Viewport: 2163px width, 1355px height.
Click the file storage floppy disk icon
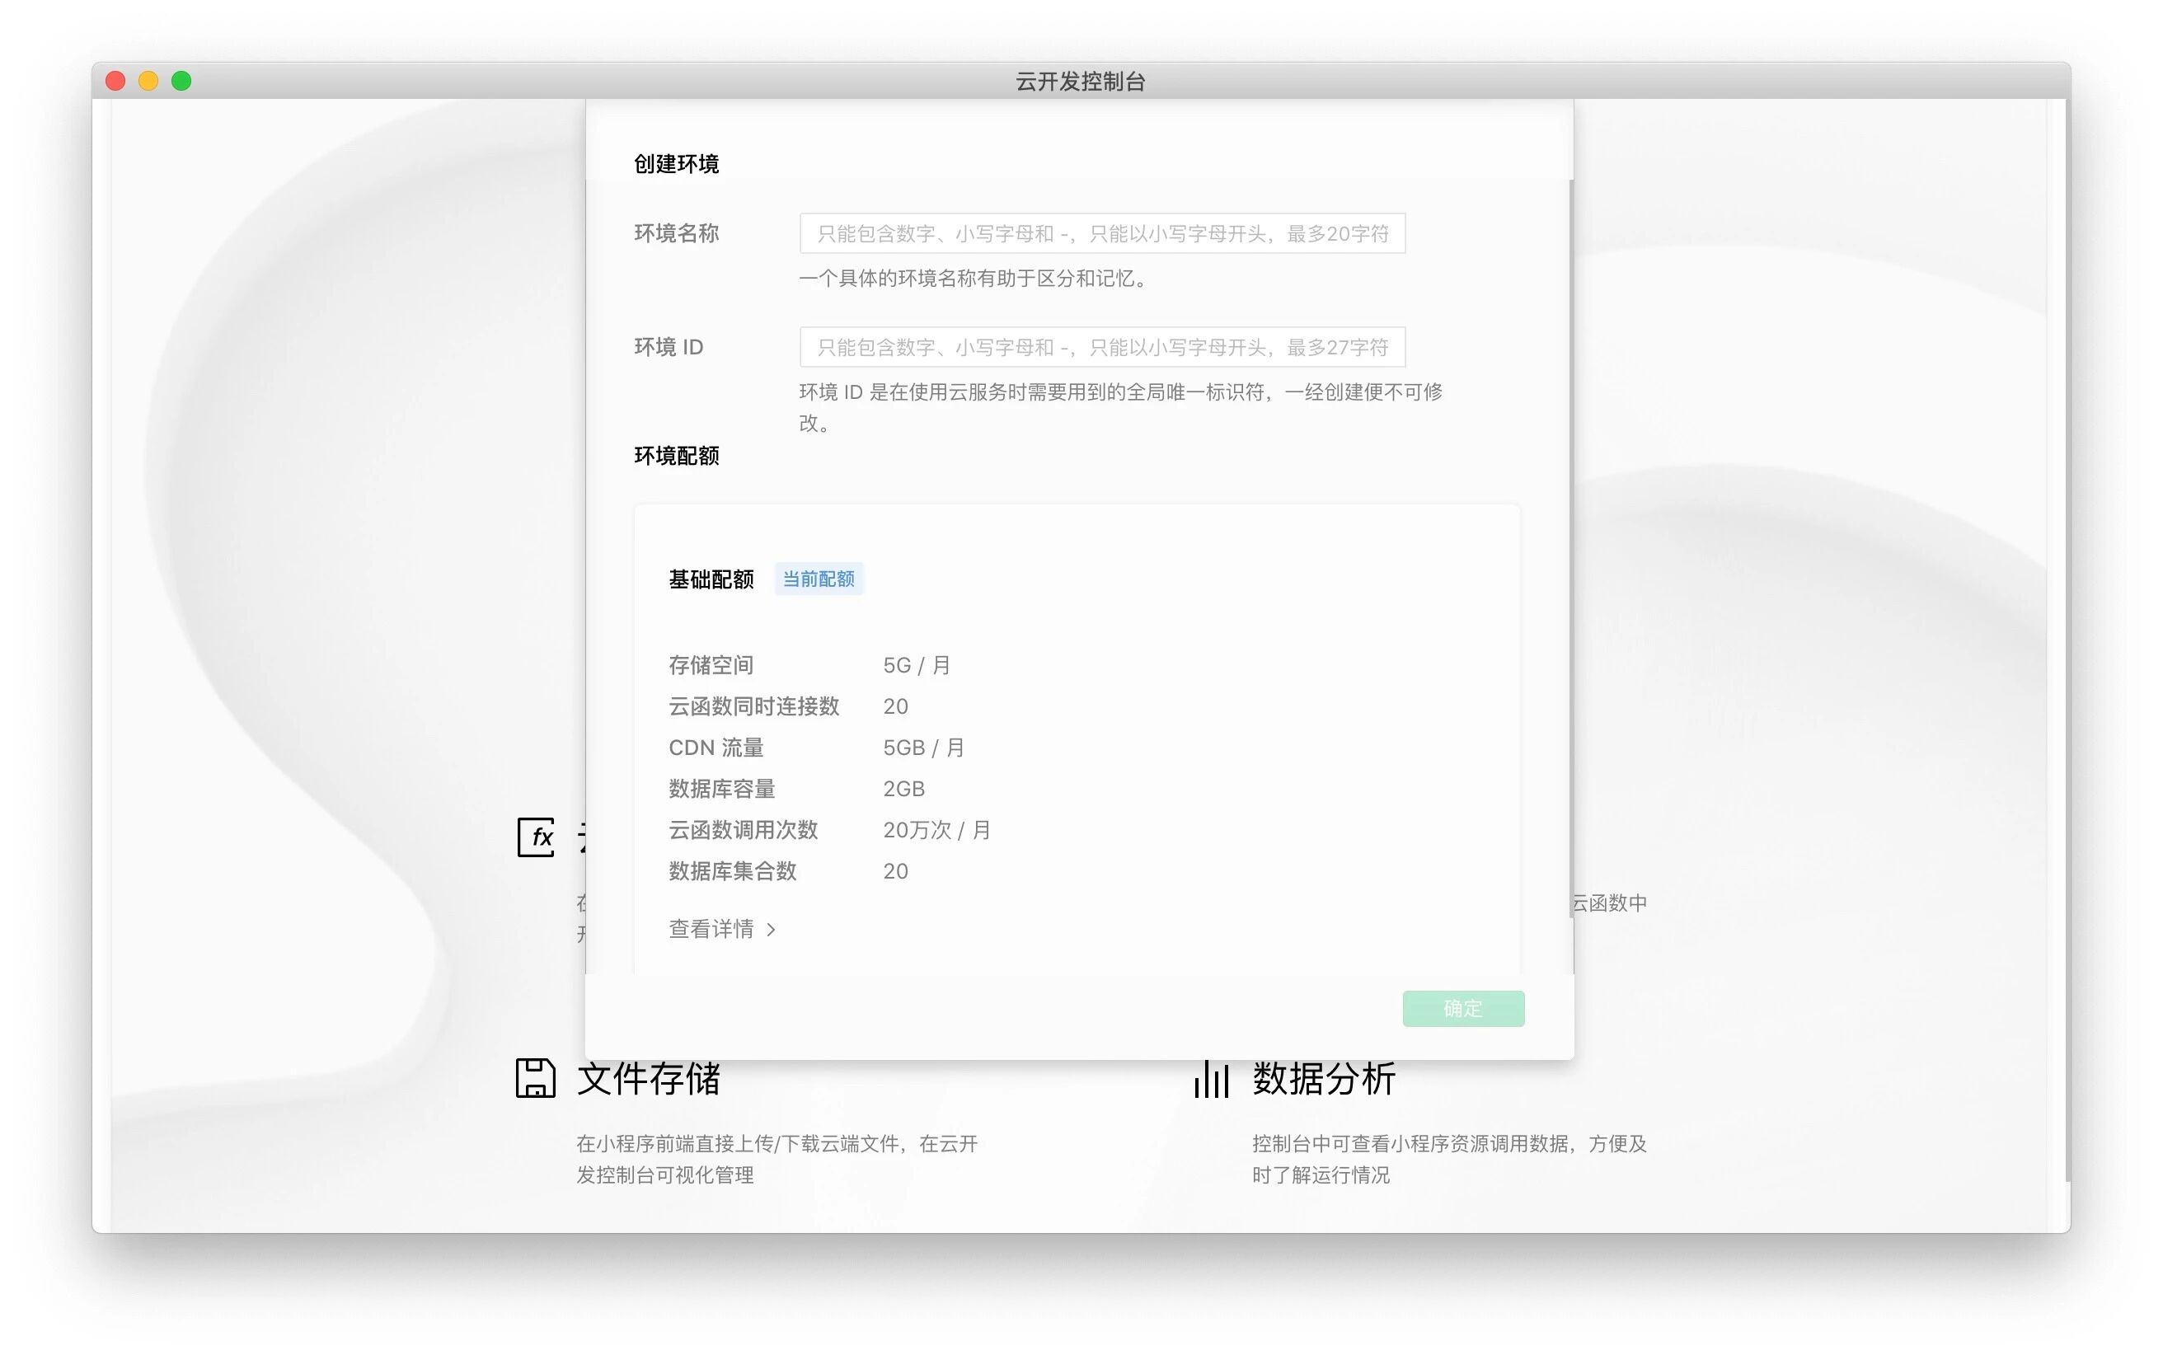(x=535, y=1078)
